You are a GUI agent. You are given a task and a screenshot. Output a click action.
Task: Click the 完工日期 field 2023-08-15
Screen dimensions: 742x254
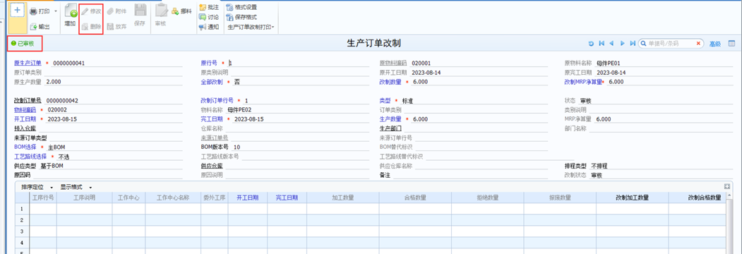tap(301, 119)
